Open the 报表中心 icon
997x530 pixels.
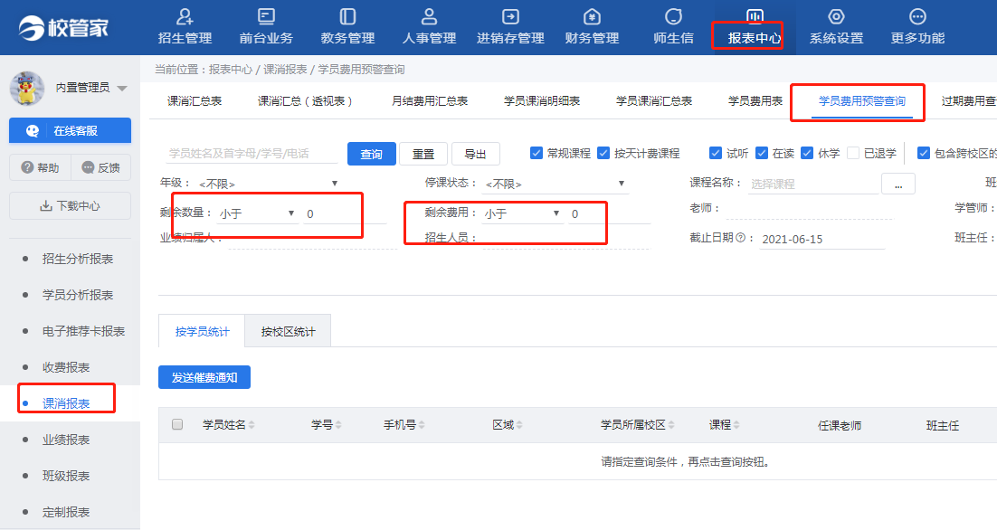tap(755, 15)
